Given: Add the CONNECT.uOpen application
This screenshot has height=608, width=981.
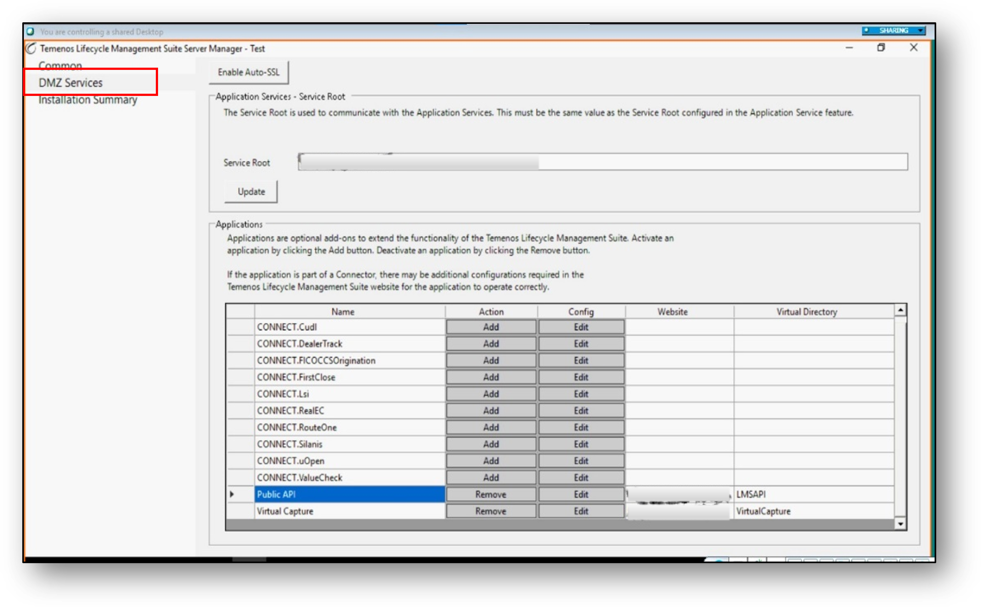Looking at the screenshot, I should (491, 461).
